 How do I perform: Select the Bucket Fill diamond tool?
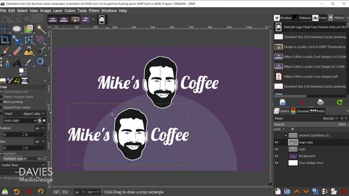[x=41, y=40]
